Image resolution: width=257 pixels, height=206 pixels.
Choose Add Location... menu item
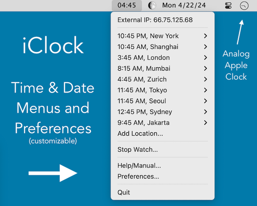pos(163,134)
